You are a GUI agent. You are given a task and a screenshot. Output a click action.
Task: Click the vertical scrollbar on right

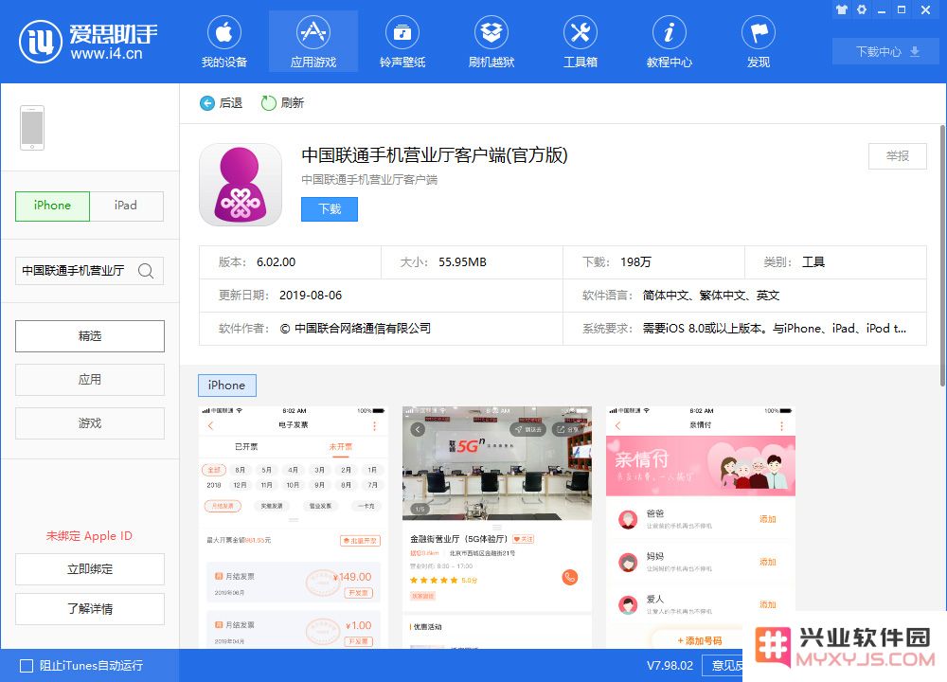coord(942,256)
